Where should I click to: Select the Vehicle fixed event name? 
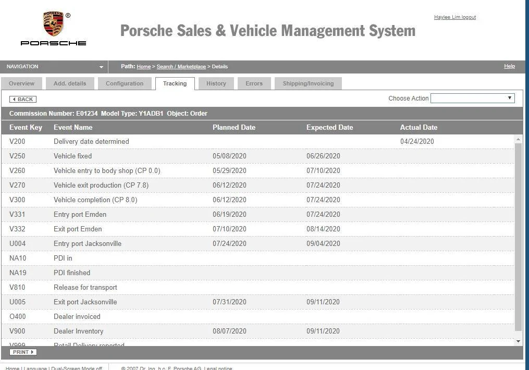coord(72,156)
